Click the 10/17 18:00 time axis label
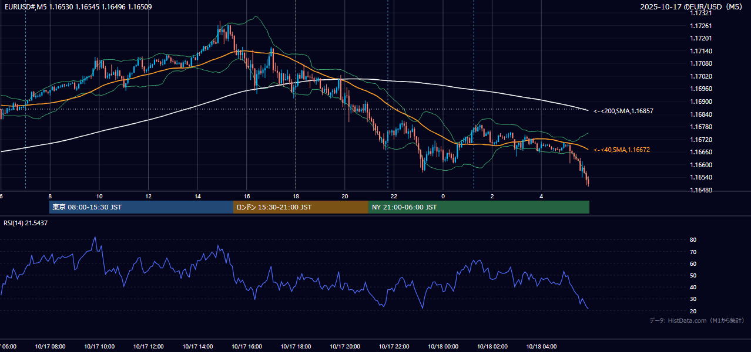The image size is (751, 352). [296, 346]
